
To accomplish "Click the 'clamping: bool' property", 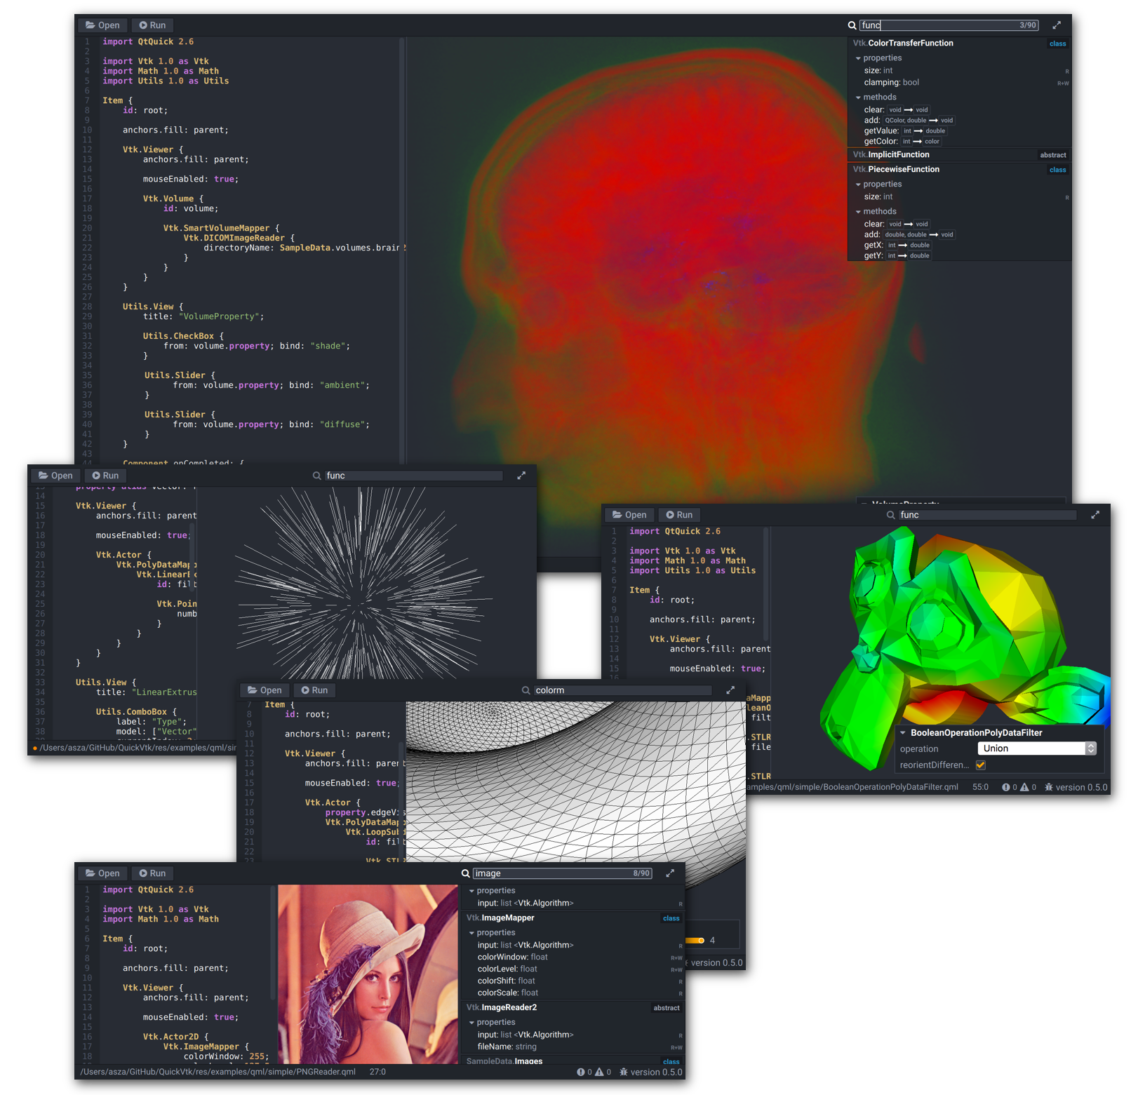I will tap(891, 83).
